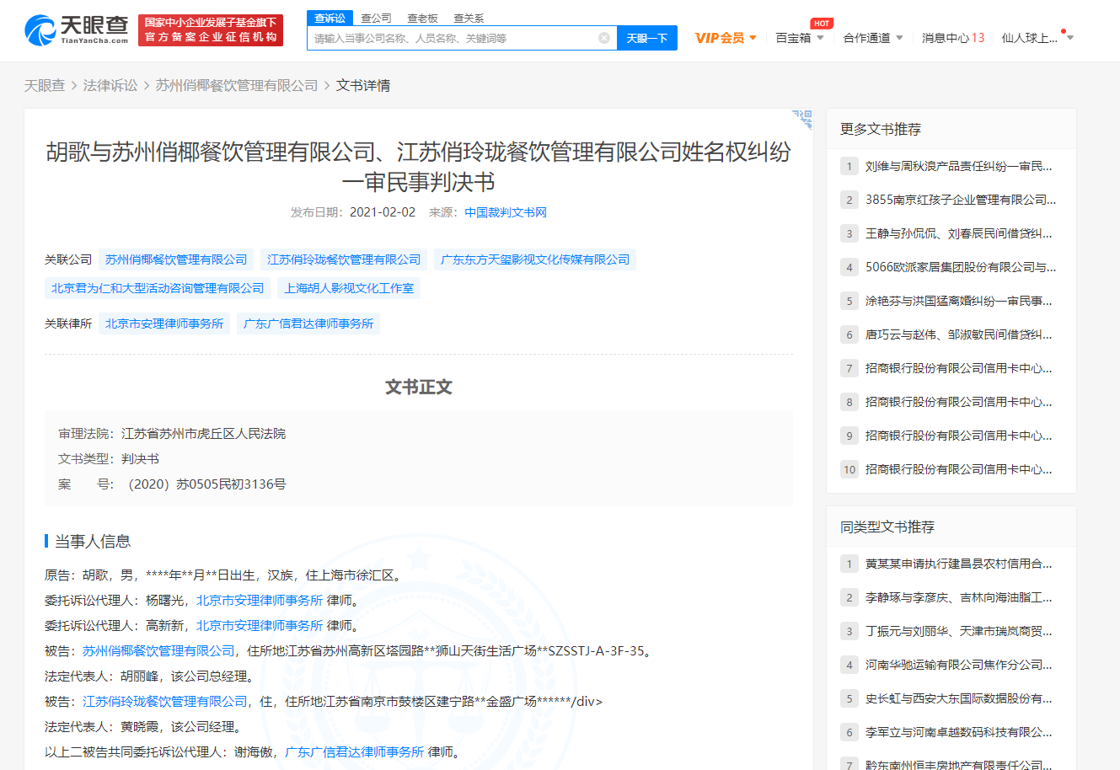Image resolution: width=1120 pixels, height=770 pixels.
Task: Open the 仙人球上... user account menu
Action: tap(1037, 38)
